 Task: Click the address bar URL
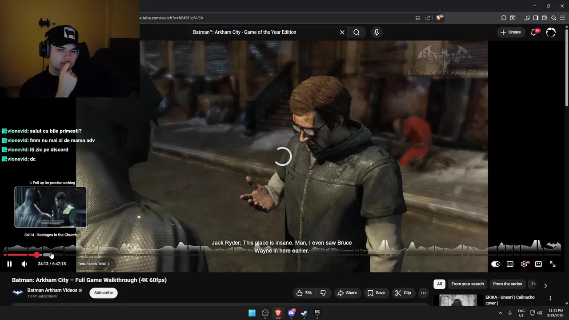tap(172, 18)
